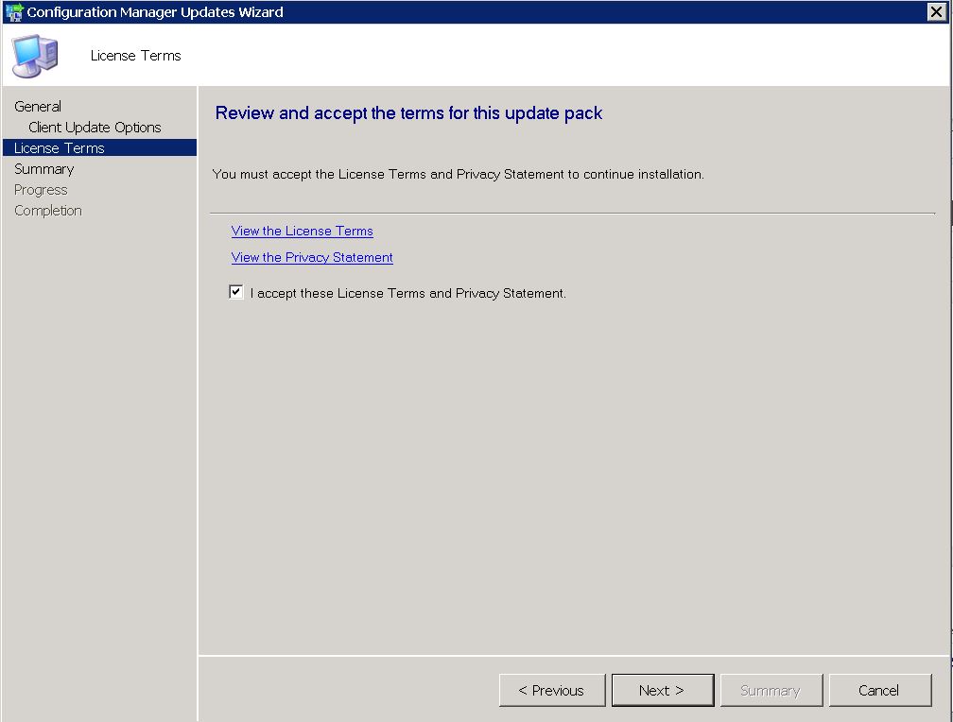Click the 'License Terms' header title text
This screenshot has width=953, height=722.
[x=135, y=56]
